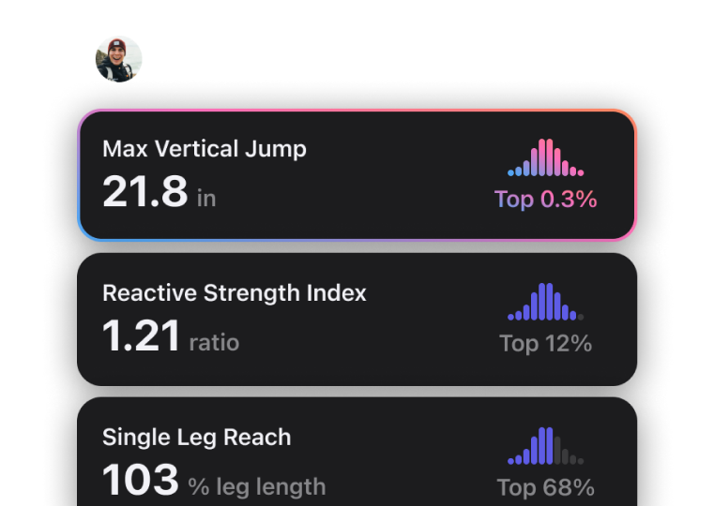Click the Reactive Strength Index distribution chart icon

pos(545,302)
